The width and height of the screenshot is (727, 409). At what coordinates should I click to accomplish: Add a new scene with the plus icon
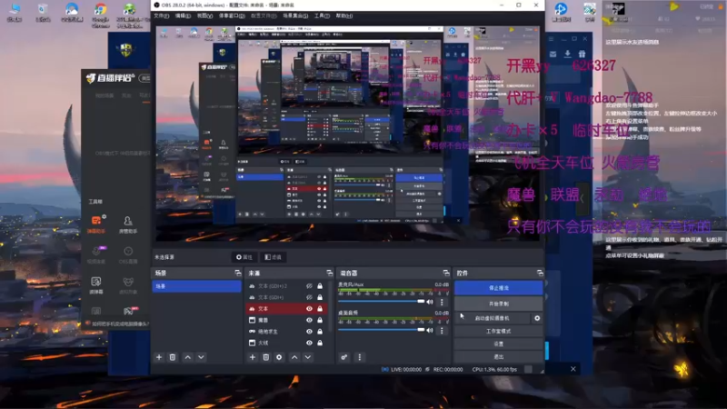coord(159,357)
